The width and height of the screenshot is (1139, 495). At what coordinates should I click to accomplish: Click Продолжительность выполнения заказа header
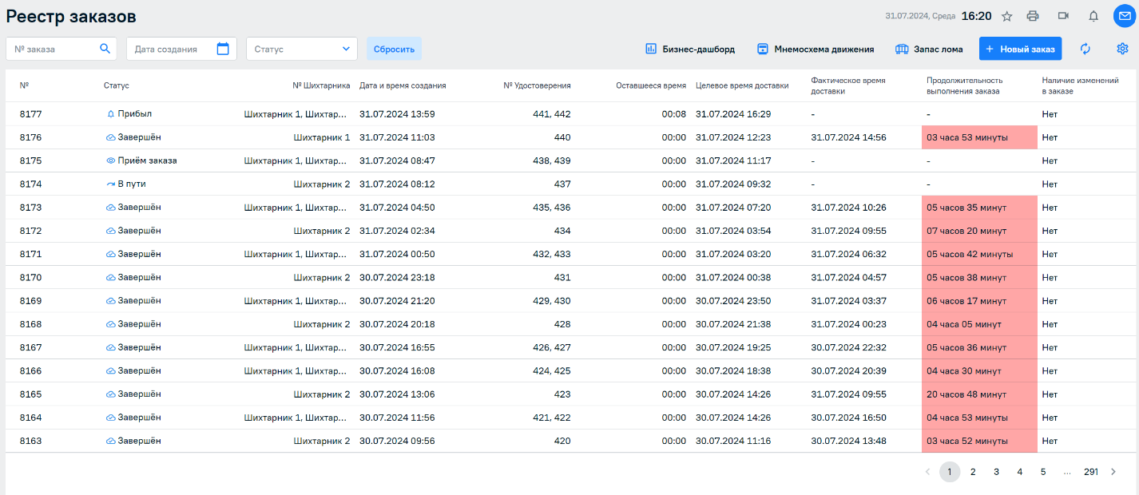click(x=964, y=85)
